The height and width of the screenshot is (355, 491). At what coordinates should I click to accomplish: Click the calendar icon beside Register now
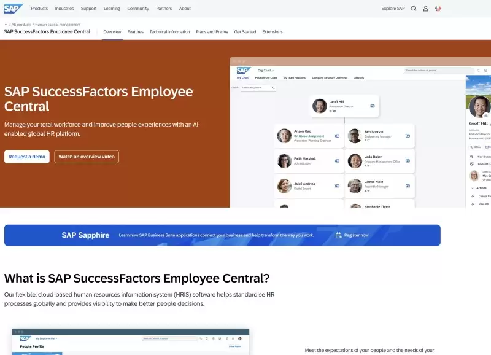tap(338, 235)
